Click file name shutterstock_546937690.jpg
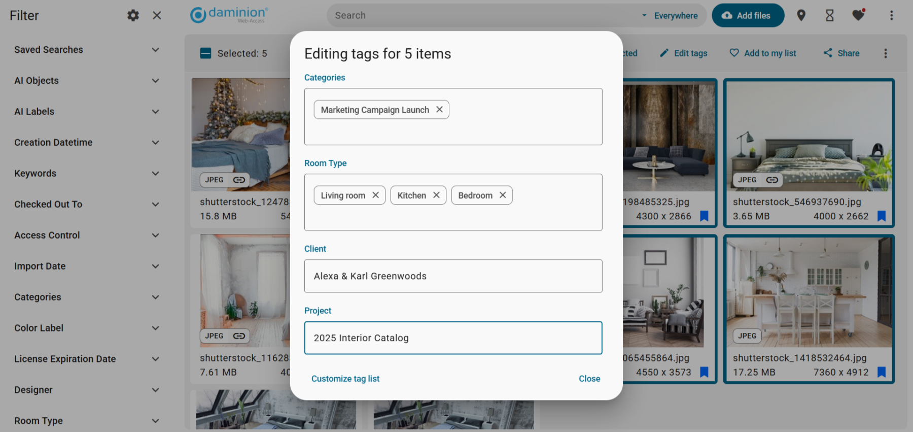Screen dimensions: 913x432 pyautogui.click(x=797, y=202)
